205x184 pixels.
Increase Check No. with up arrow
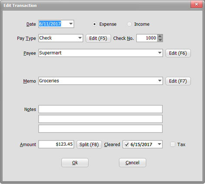pyautogui.click(x=160, y=36)
